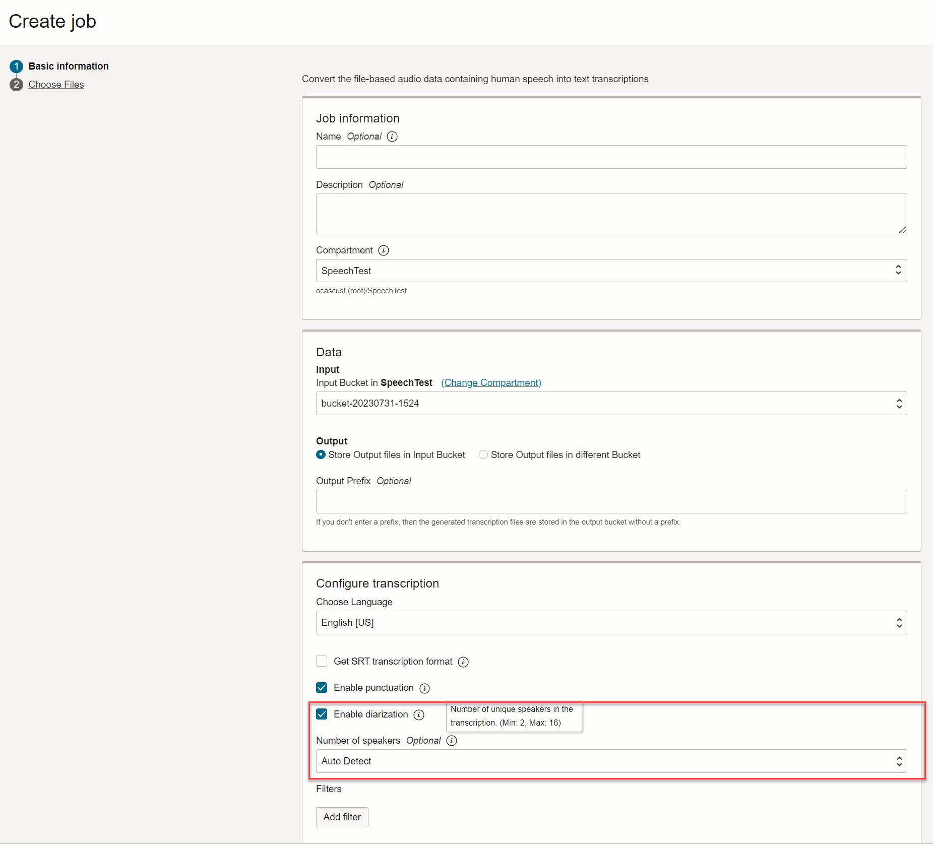This screenshot has height=849, width=933.
Task: Click step 2 circle for Choose Files
Action: (x=16, y=85)
